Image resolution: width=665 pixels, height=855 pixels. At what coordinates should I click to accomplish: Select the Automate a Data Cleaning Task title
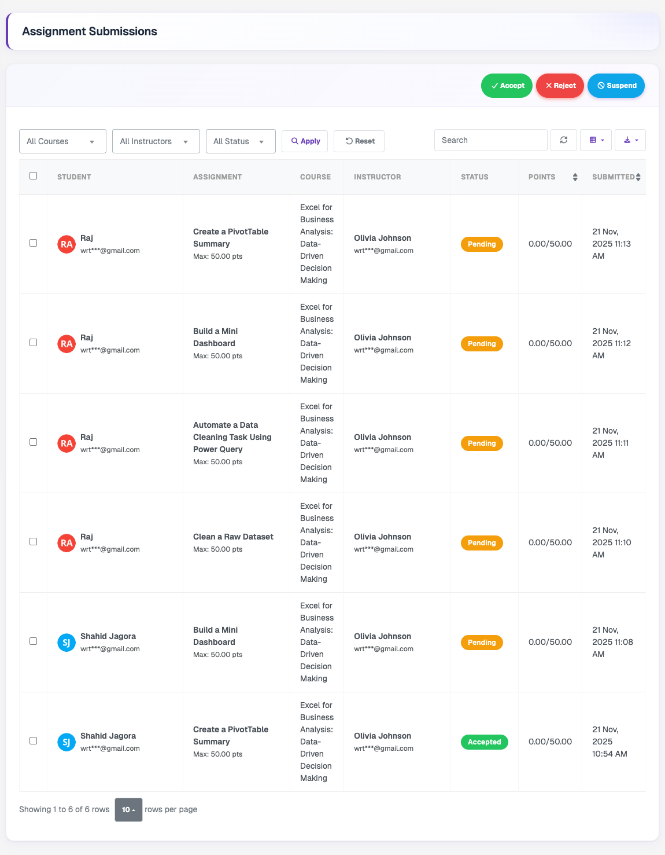(232, 437)
